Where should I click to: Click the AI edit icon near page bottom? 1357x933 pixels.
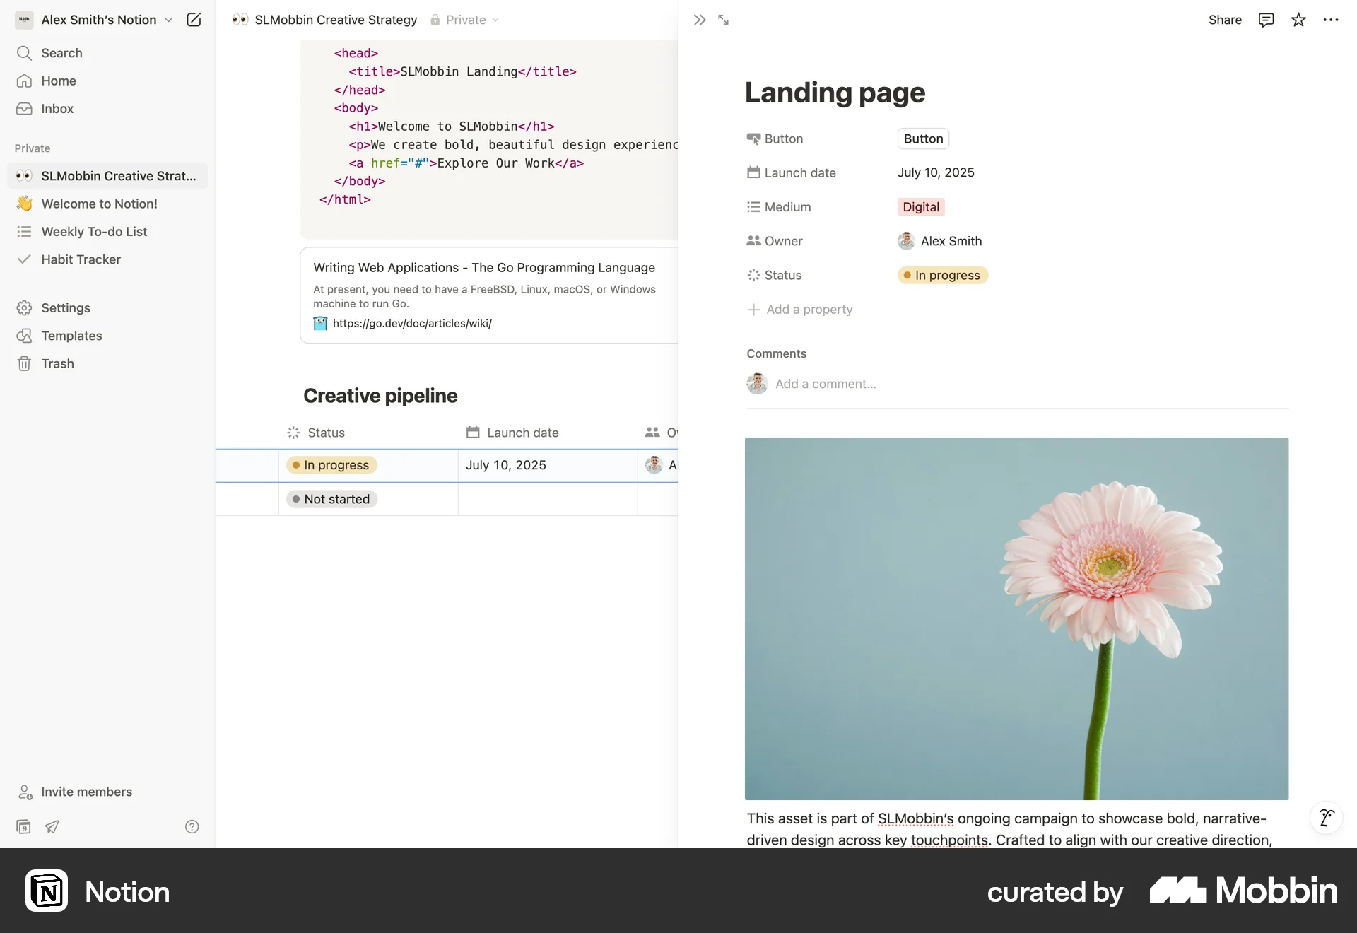coord(1327,818)
